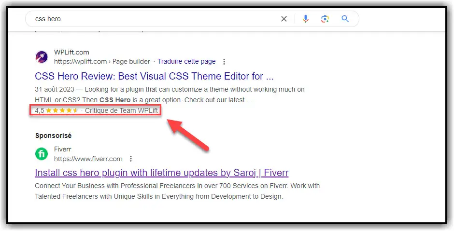Select the 'Sponsorisé' label
The width and height of the screenshot is (454, 231).
[x=53, y=136]
